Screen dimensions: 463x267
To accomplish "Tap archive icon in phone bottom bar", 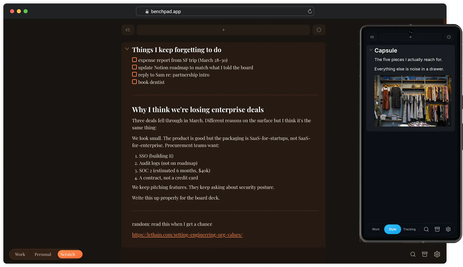I will pos(437,229).
